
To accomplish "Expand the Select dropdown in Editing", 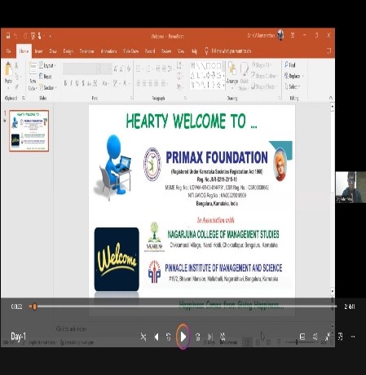I will click(292, 86).
